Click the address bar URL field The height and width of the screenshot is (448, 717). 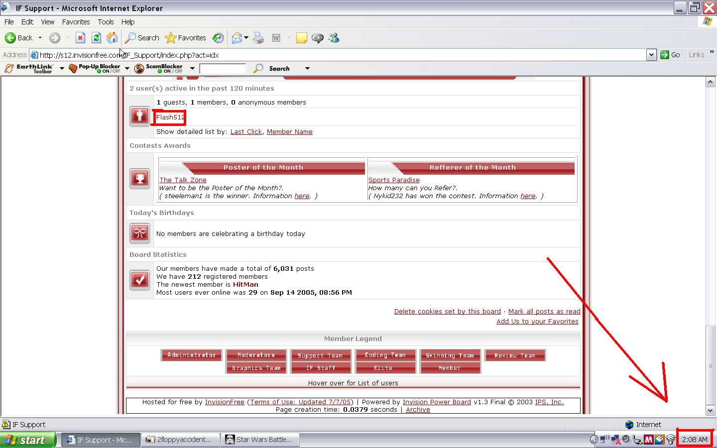coord(343,55)
